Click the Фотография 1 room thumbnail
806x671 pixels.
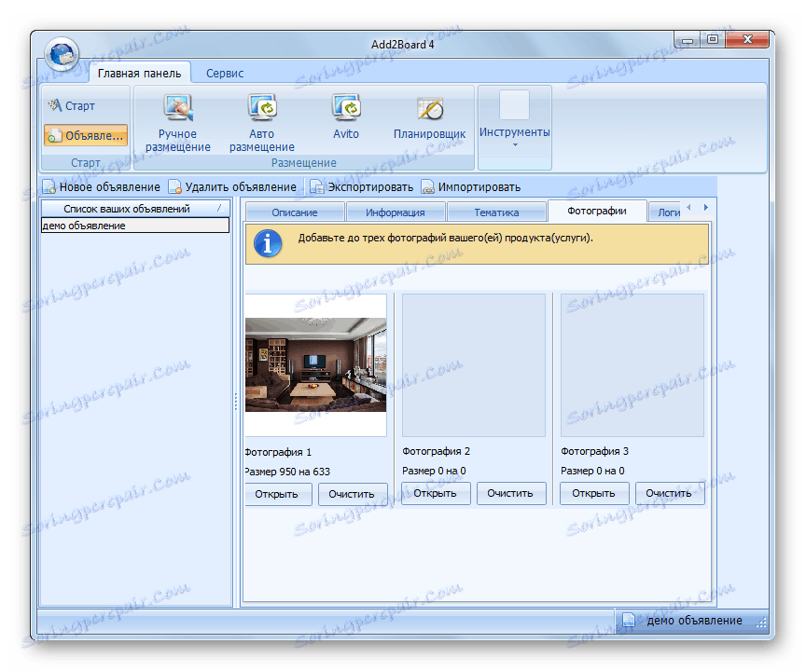[x=315, y=365]
